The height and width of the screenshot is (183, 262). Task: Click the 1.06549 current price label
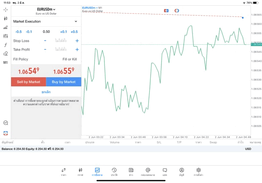pyautogui.click(x=256, y=45)
